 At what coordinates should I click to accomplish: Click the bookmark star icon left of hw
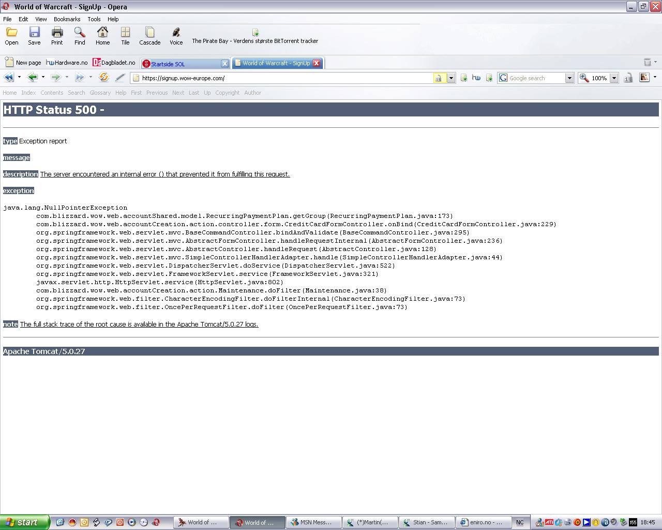click(x=464, y=78)
